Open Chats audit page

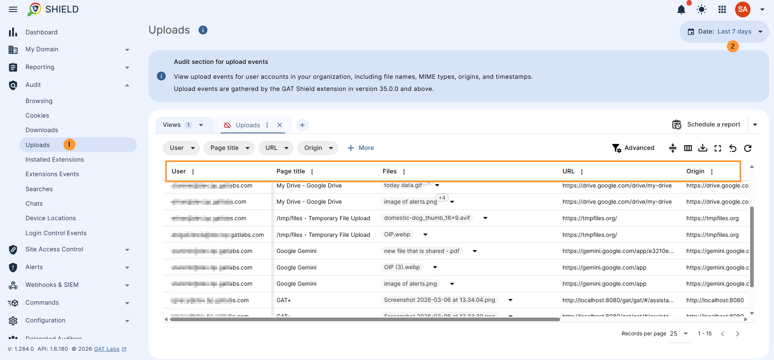pyautogui.click(x=34, y=204)
